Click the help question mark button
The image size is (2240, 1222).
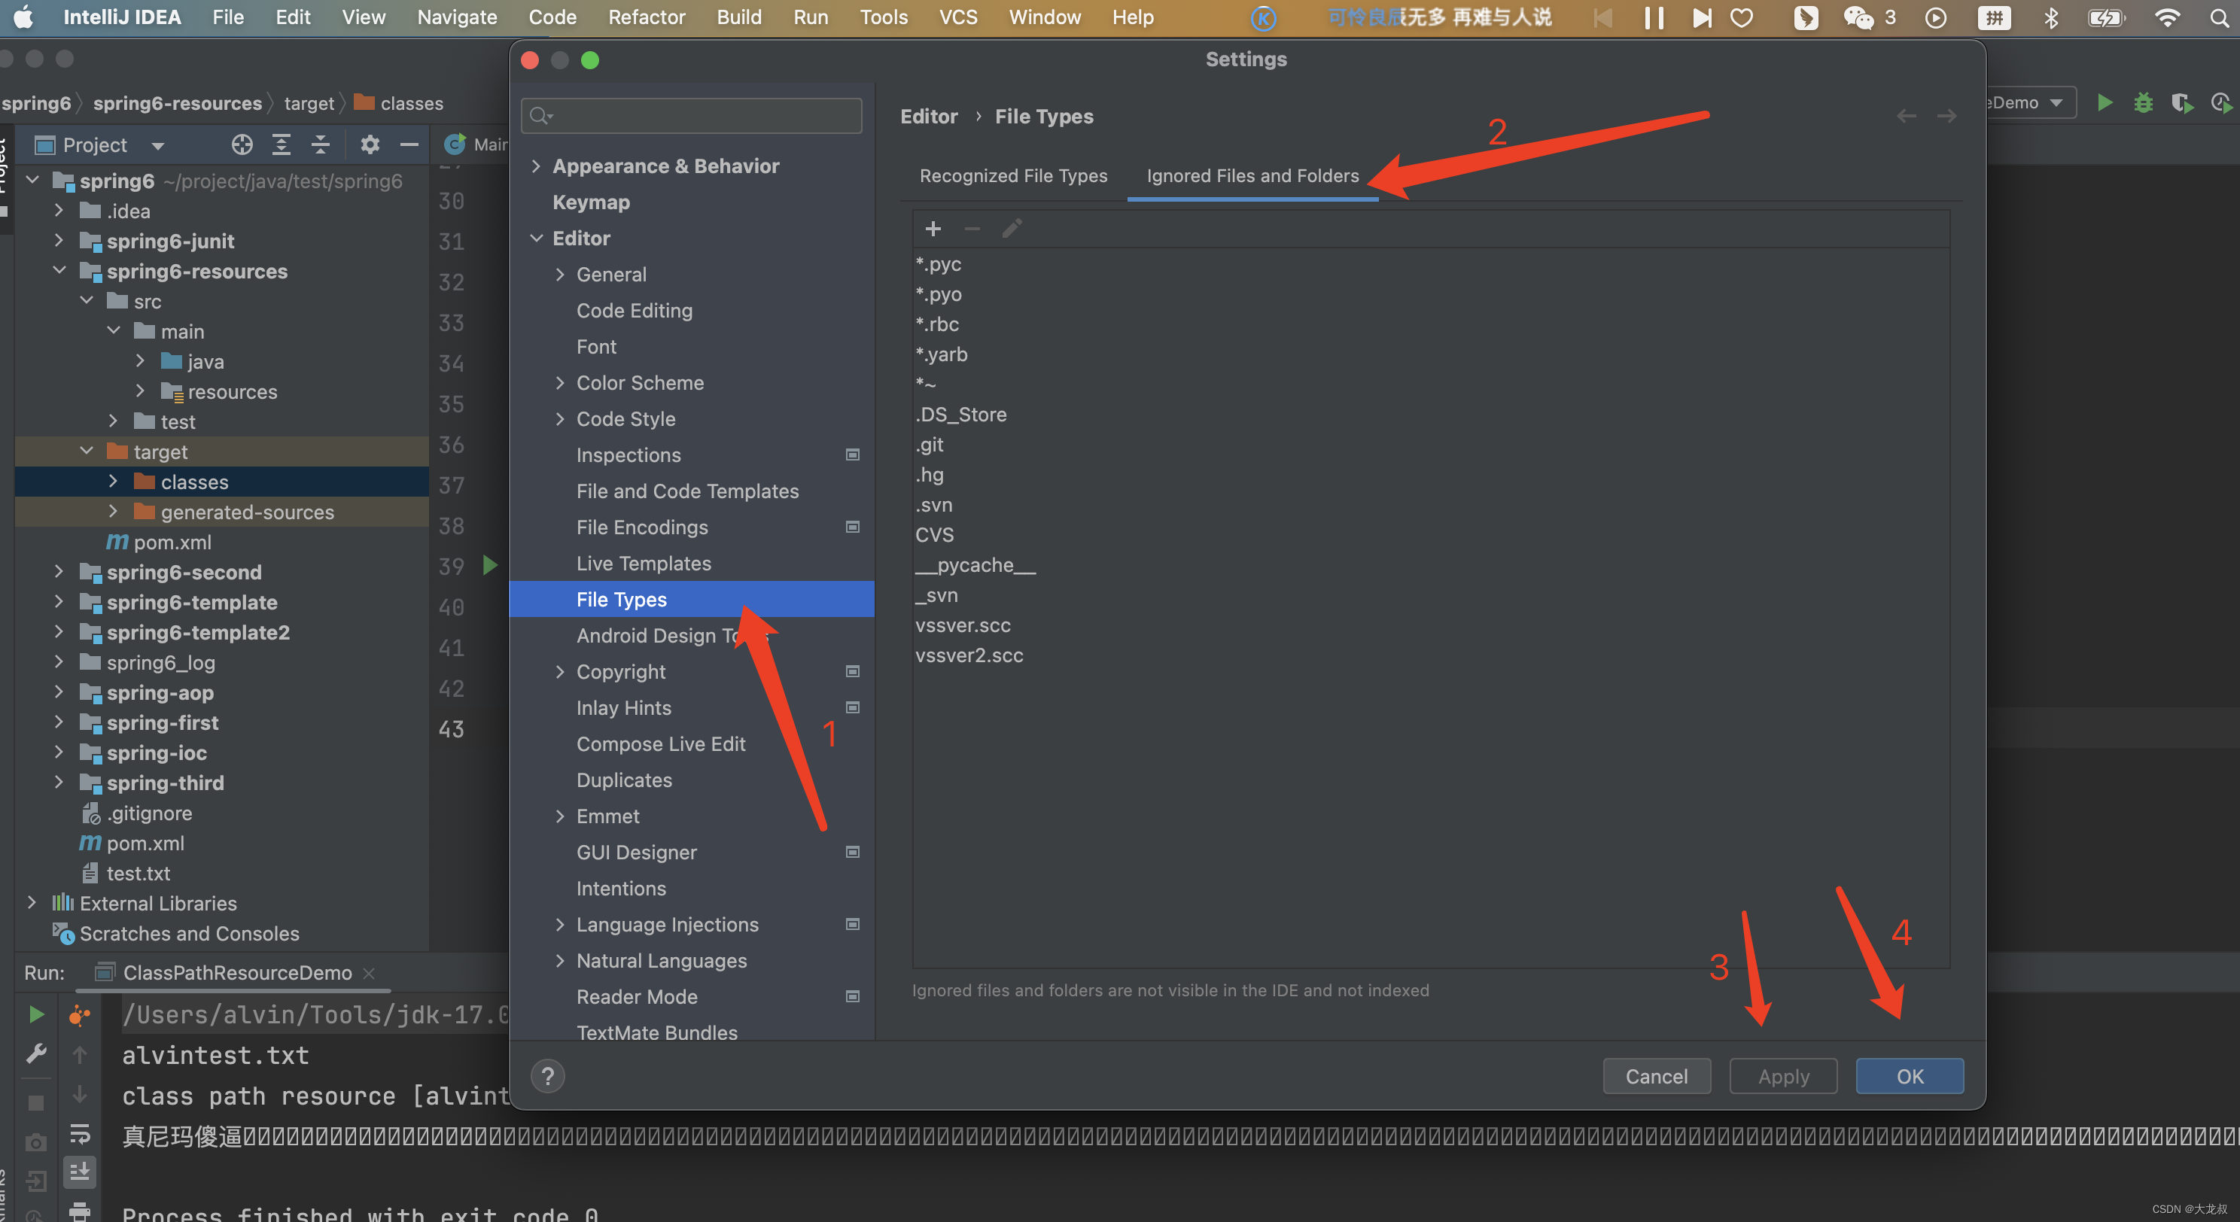click(547, 1076)
